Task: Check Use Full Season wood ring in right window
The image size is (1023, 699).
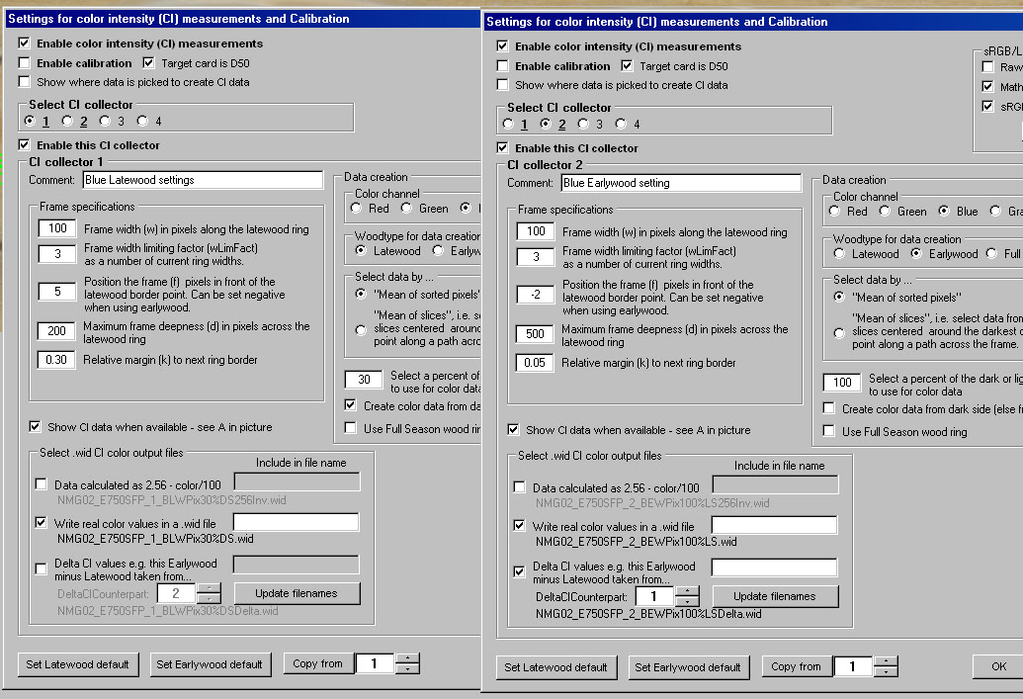Action: pos(829,431)
